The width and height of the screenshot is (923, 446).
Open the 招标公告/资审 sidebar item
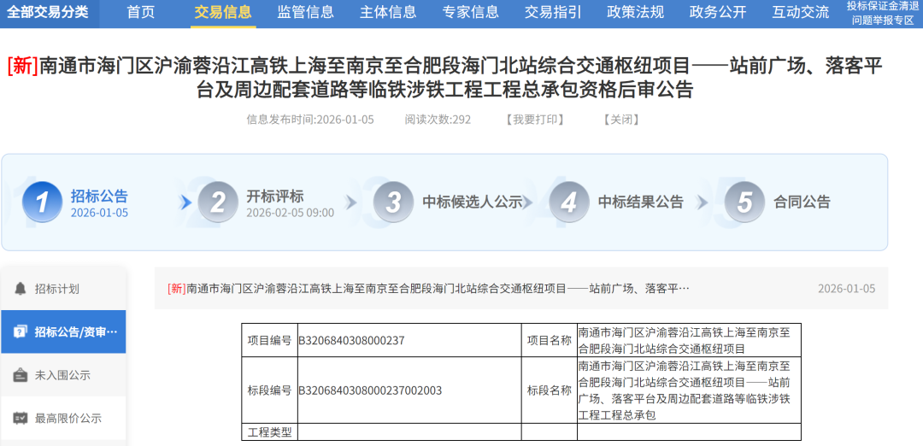point(63,332)
